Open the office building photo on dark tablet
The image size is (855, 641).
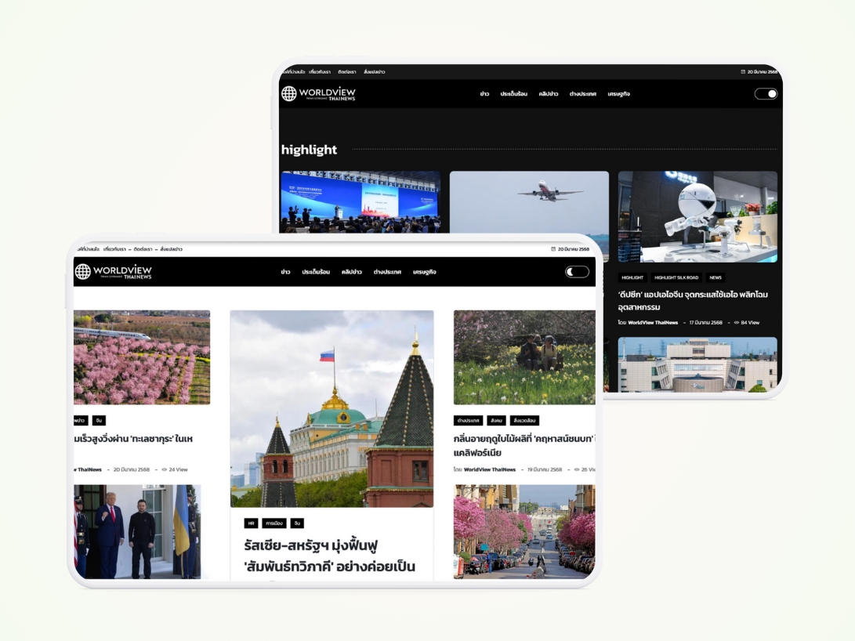point(697,364)
